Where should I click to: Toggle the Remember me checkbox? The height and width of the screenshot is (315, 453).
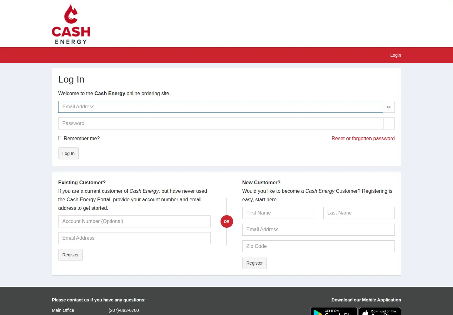(60, 138)
